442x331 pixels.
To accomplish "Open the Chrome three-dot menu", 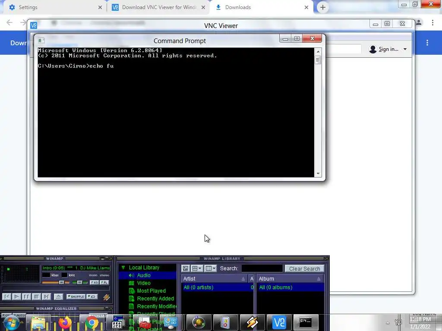I will coord(433,22).
